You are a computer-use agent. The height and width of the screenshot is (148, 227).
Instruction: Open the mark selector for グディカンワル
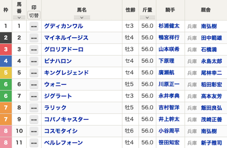[34, 26]
